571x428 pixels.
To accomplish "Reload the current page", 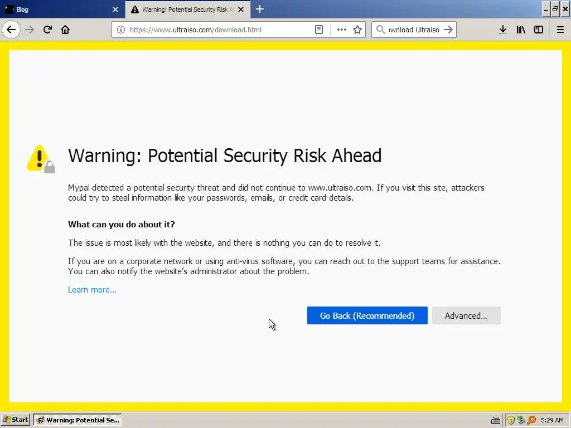I will [x=47, y=30].
